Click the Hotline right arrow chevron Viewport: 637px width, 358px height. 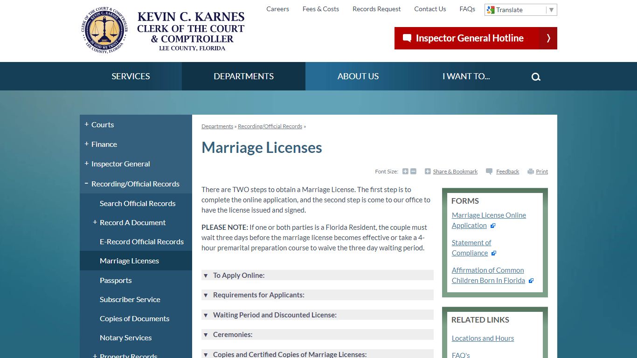click(x=548, y=38)
